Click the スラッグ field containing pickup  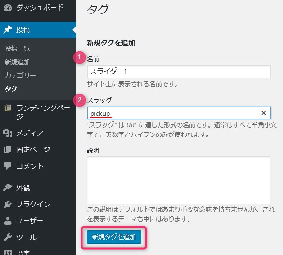tap(179, 113)
